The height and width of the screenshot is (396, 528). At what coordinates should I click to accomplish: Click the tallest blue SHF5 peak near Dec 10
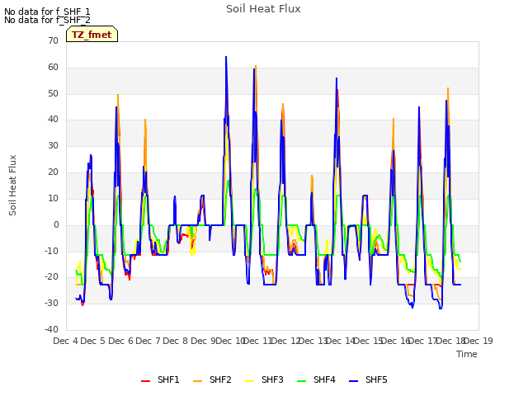click(x=226, y=57)
